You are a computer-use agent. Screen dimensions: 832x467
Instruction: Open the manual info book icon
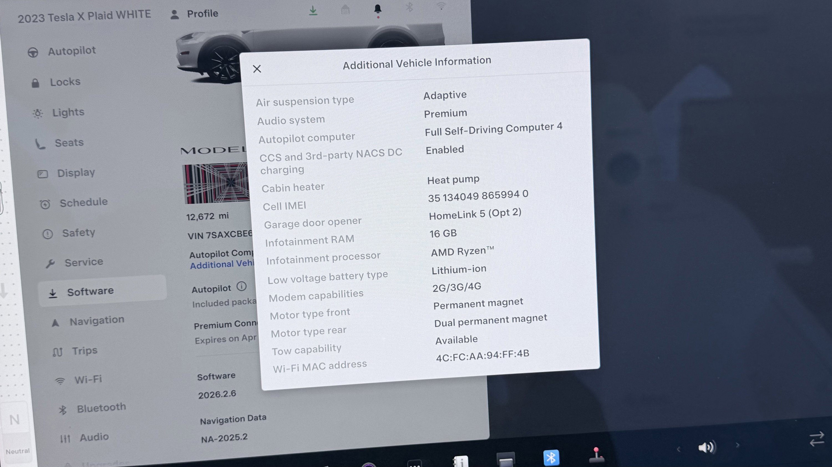click(x=461, y=461)
